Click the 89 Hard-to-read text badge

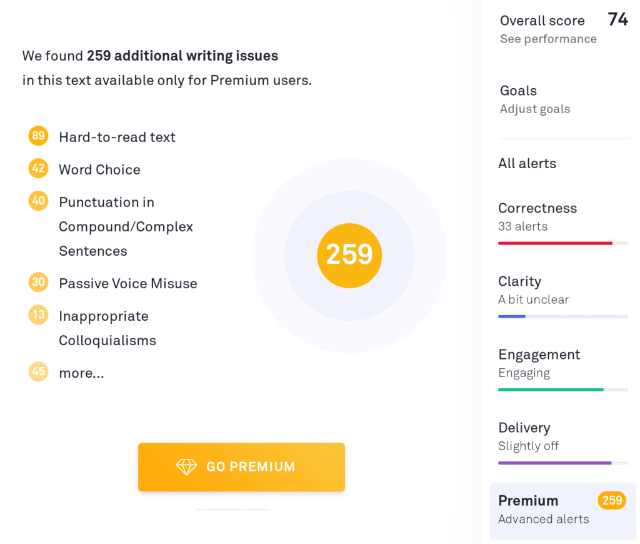click(x=38, y=136)
